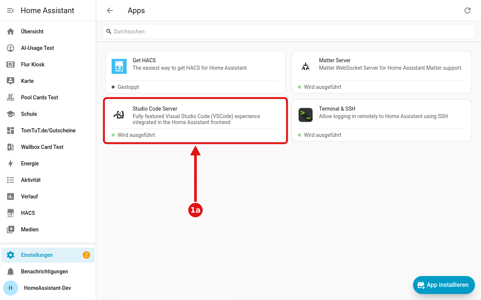Click the Medien play icon
481x300 pixels.
click(x=11, y=229)
